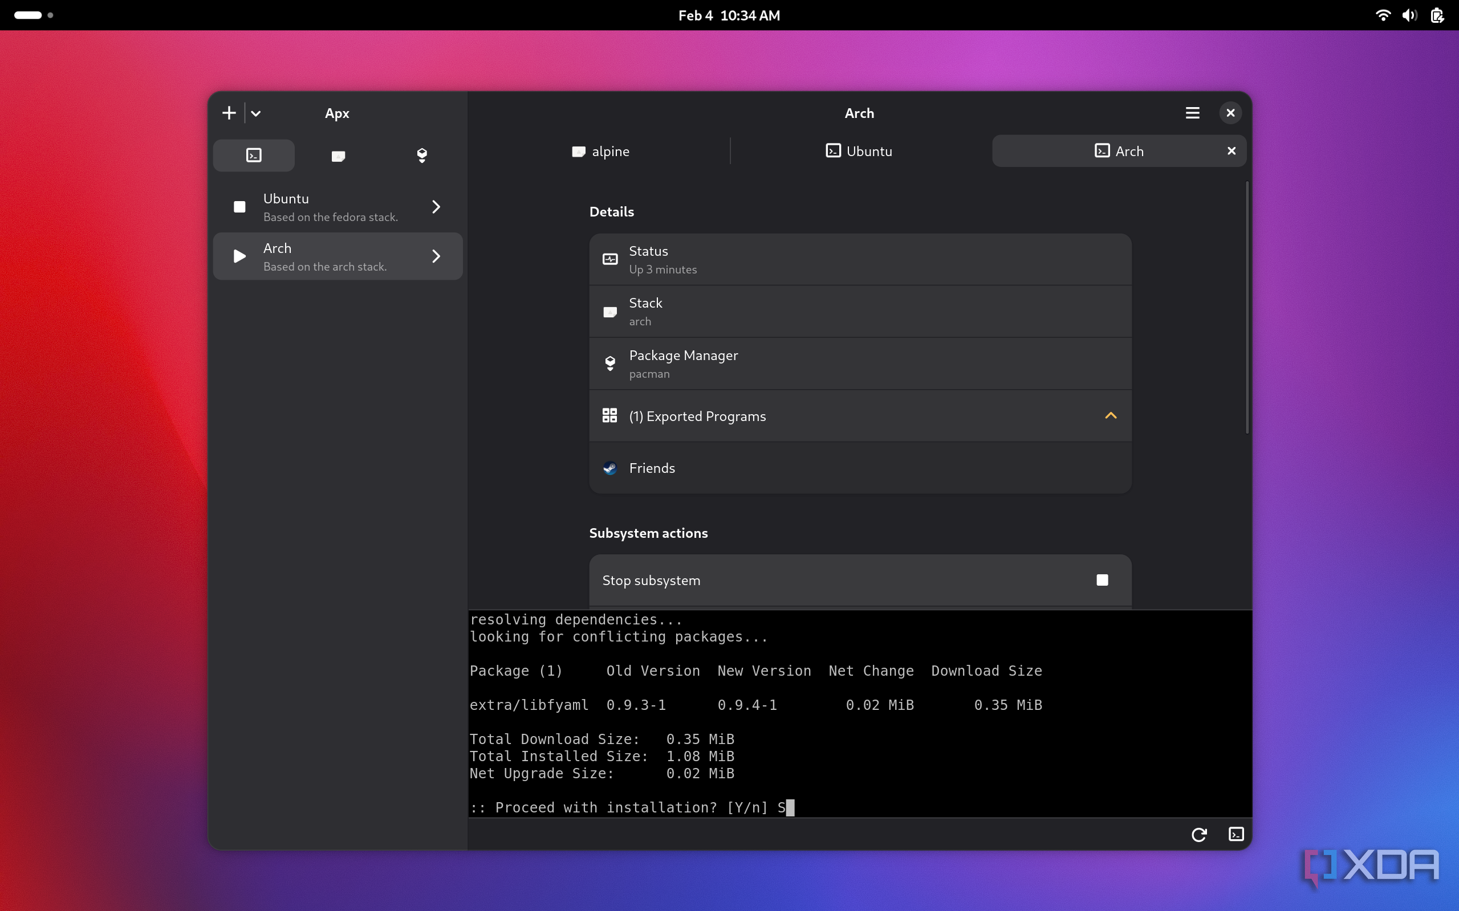Click the Exported Programs grid icon
Screen dimensions: 1459x911
point(609,416)
